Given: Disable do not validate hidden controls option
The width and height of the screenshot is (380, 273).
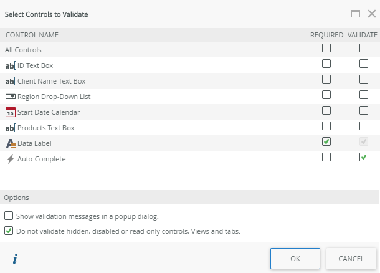Looking at the screenshot, I should tap(9, 231).
